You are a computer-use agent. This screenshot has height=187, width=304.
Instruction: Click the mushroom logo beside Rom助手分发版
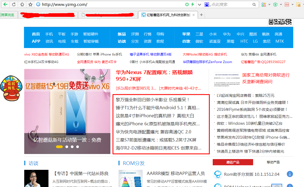coord(218,174)
